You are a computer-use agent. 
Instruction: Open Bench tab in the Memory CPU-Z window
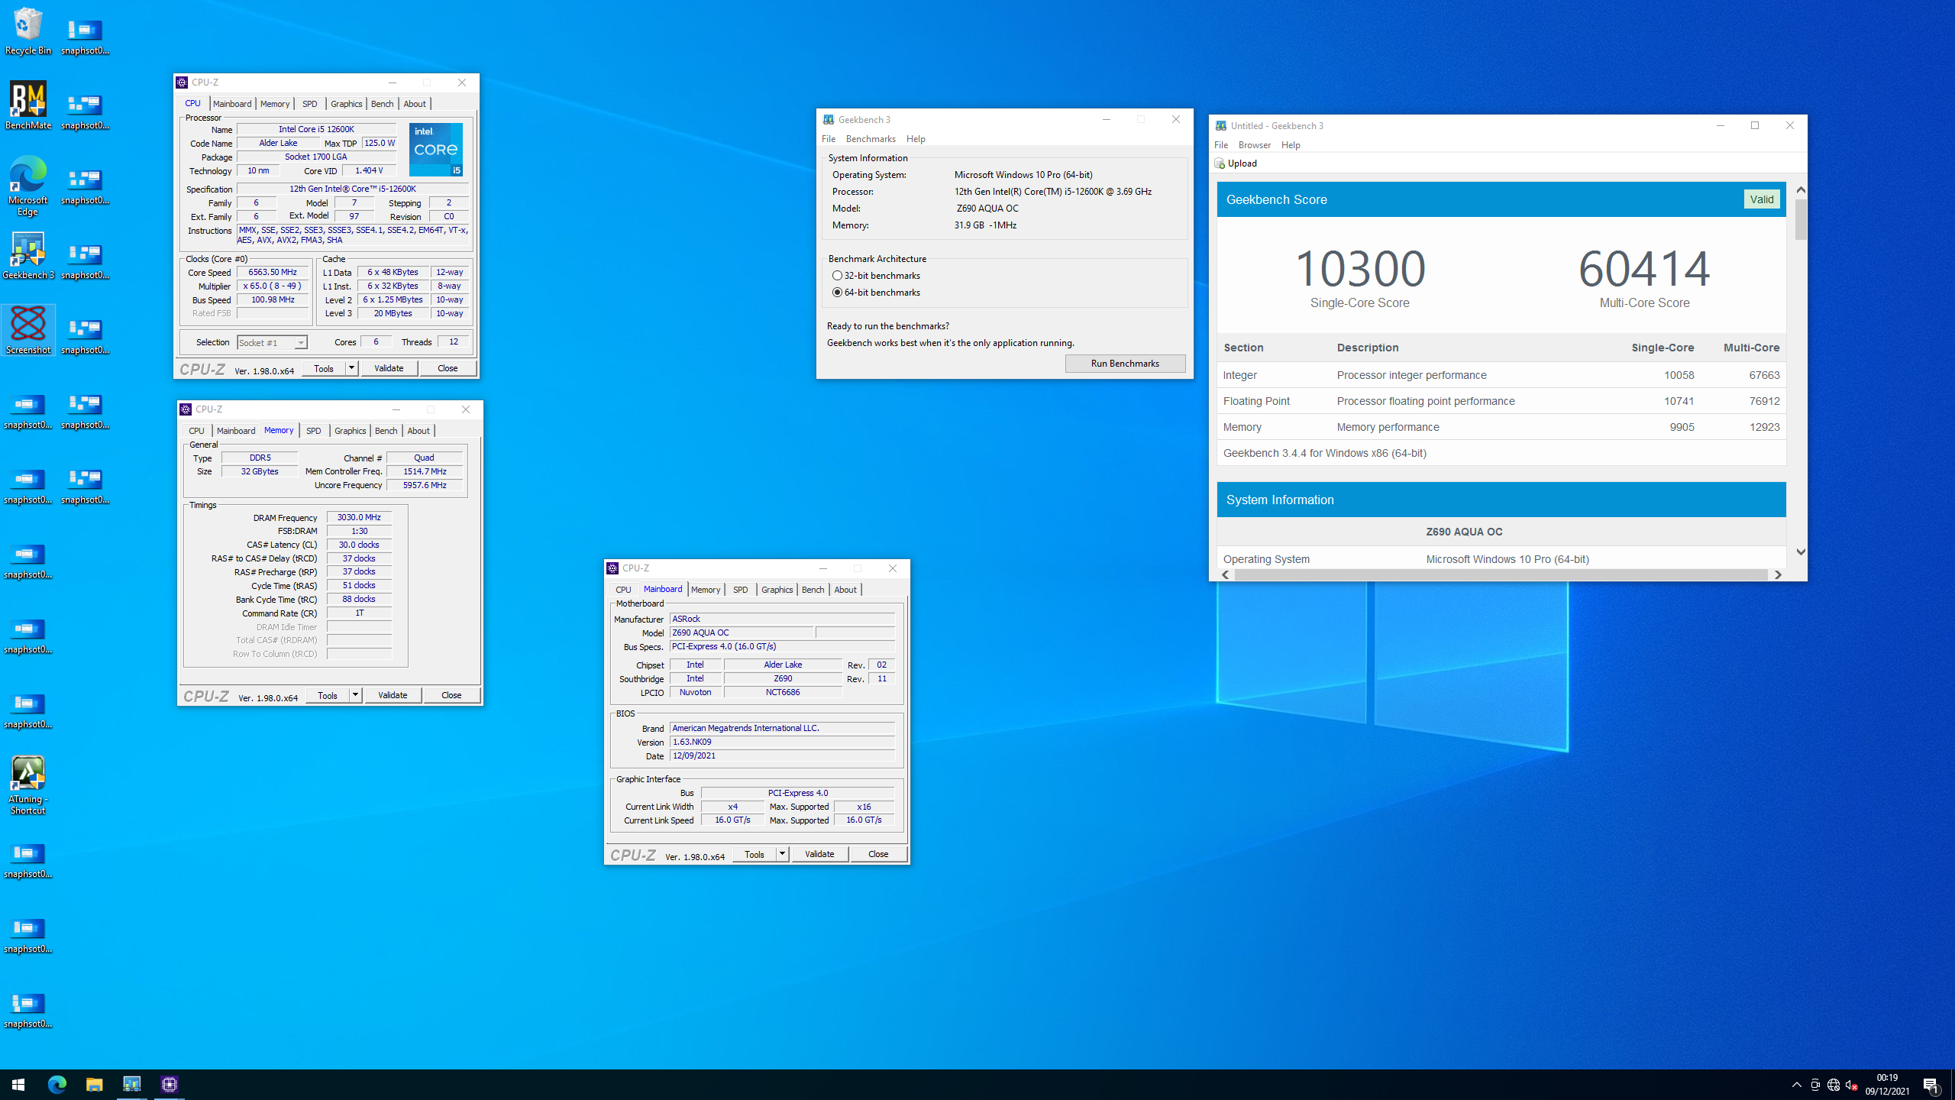pyautogui.click(x=386, y=431)
